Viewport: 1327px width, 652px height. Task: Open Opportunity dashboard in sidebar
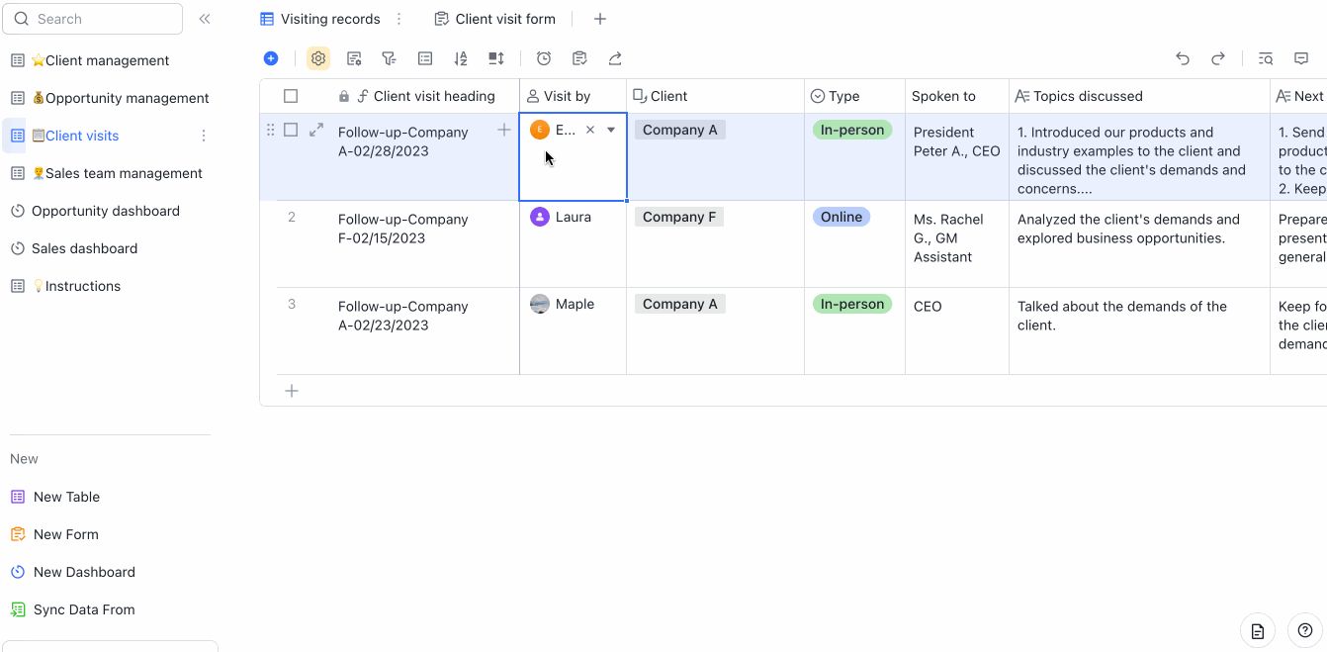(107, 211)
